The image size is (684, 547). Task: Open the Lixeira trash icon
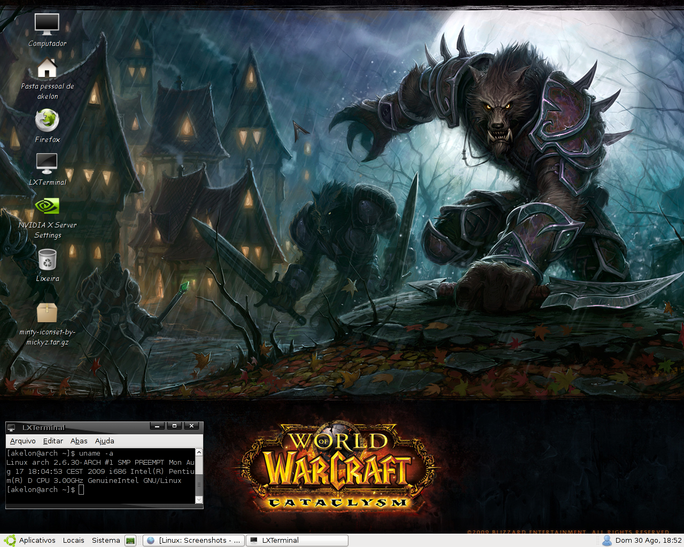click(47, 260)
